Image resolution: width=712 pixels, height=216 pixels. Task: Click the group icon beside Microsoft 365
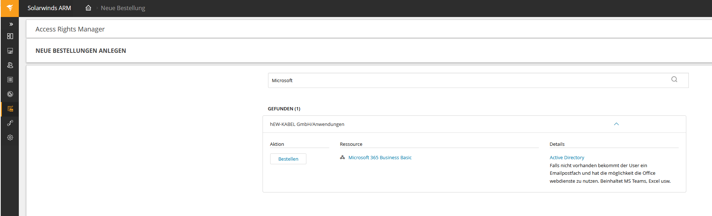(342, 157)
